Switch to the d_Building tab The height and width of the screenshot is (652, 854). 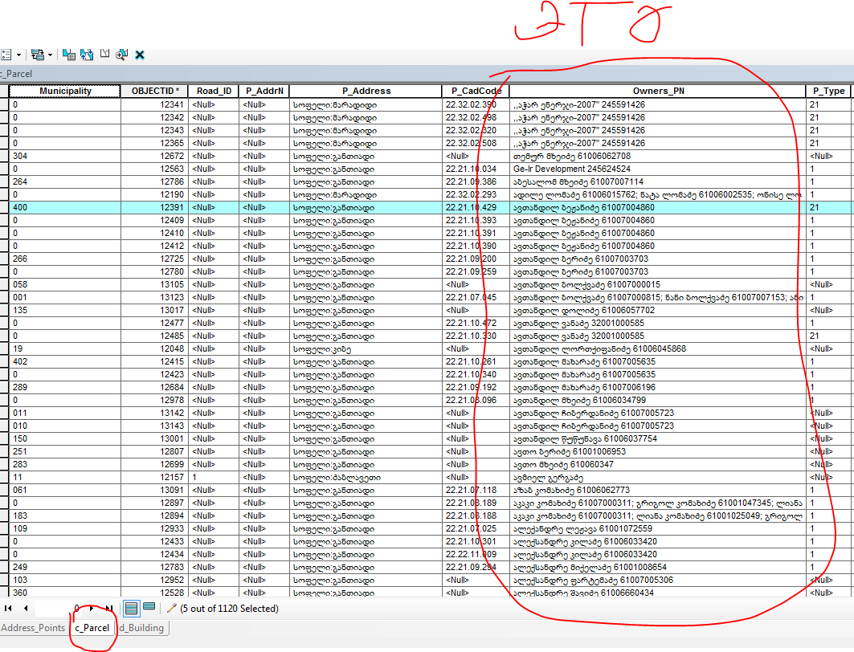[x=141, y=628]
